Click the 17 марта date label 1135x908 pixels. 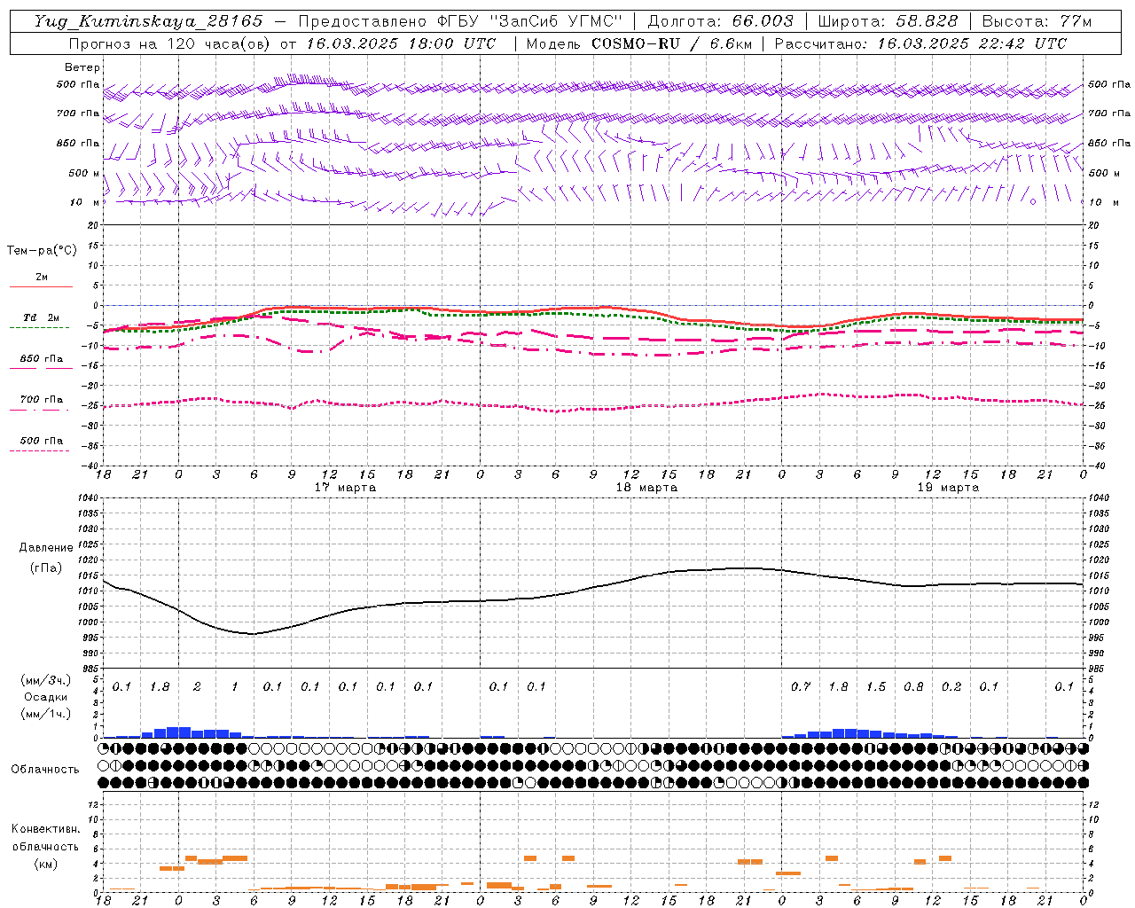[x=345, y=488]
